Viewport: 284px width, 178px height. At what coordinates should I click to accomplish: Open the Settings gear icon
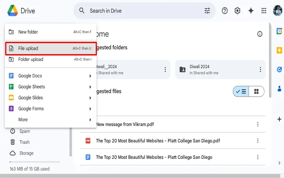237,11
